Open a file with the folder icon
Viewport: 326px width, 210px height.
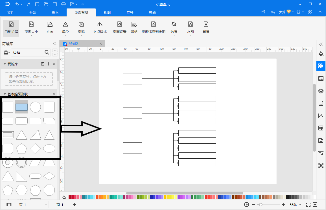click(46, 4)
